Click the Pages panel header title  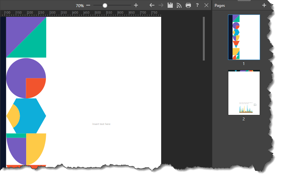(220, 6)
